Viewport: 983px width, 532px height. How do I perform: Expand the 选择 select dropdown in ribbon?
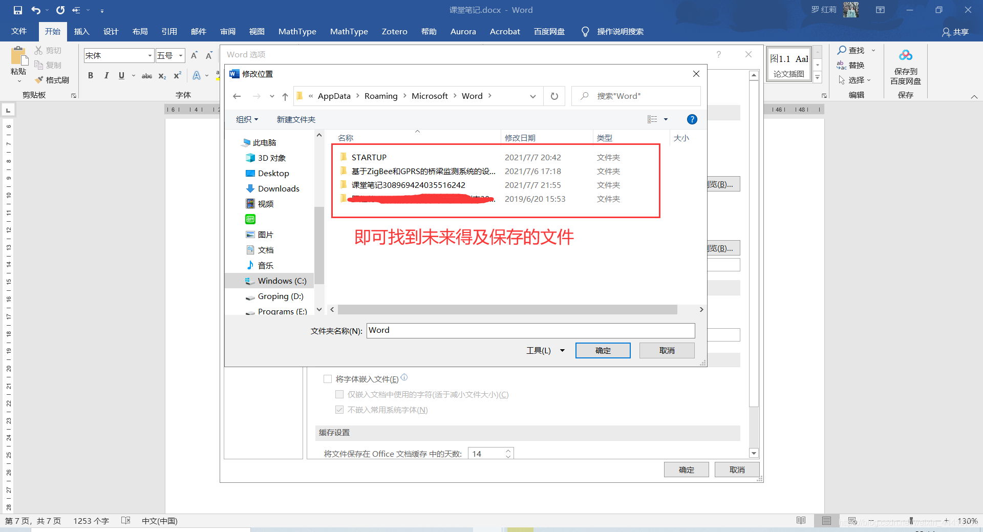coord(869,80)
